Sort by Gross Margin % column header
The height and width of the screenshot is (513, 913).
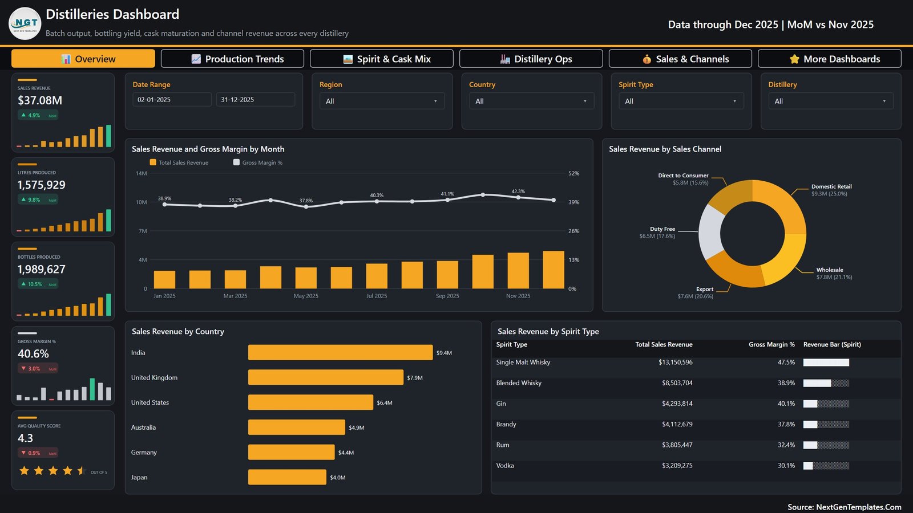(x=771, y=344)
